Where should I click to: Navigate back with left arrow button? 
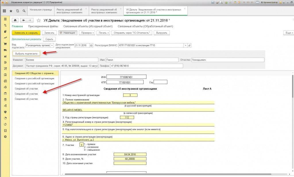[24, 20]
